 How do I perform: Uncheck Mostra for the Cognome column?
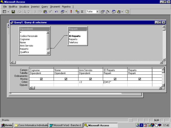coord(41,79)
